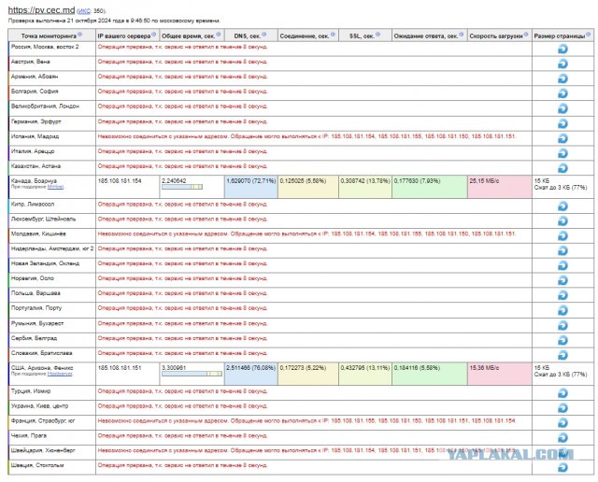Refresh the Франция, Страсбург, юг row
This screenshot has width=598, height=482.
(562, 423)
